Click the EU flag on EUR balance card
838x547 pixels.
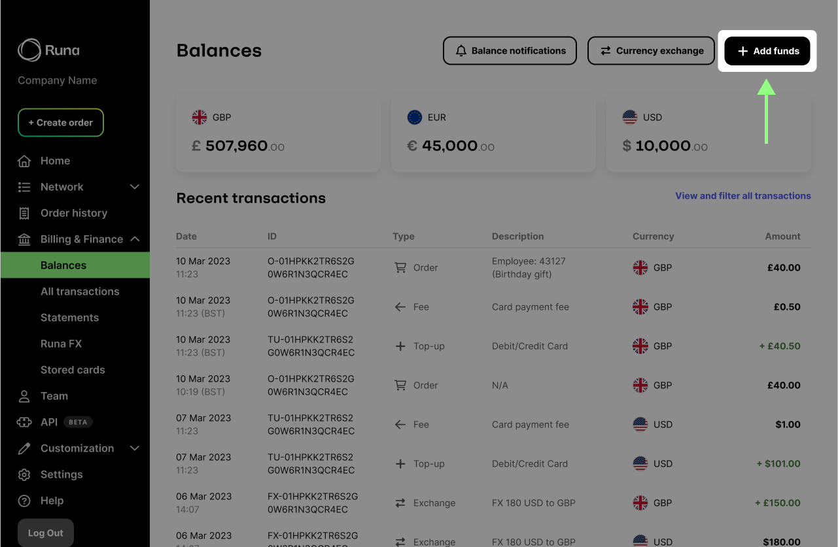tap(415, 117)
